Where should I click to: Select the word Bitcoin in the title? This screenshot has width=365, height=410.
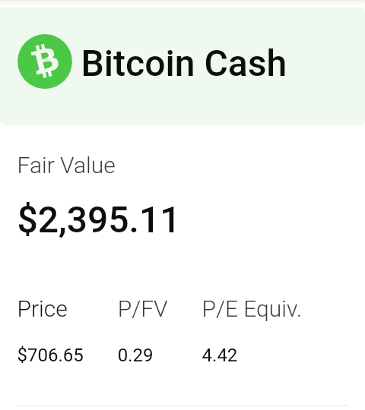click(138, 64)
